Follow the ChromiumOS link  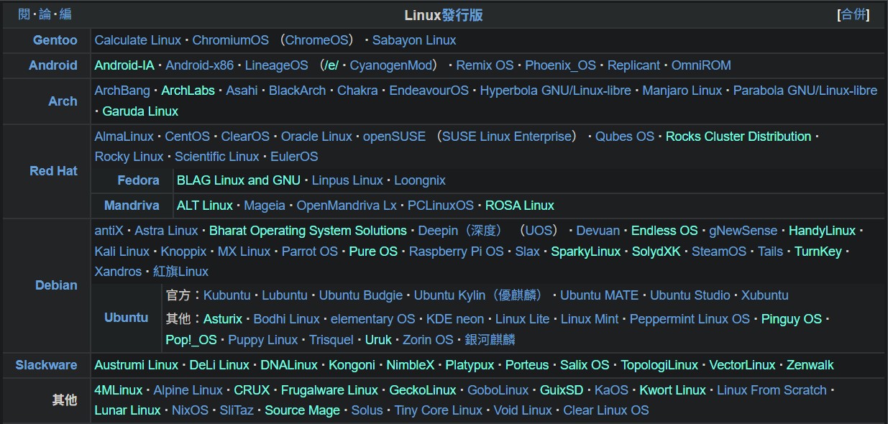230,40
